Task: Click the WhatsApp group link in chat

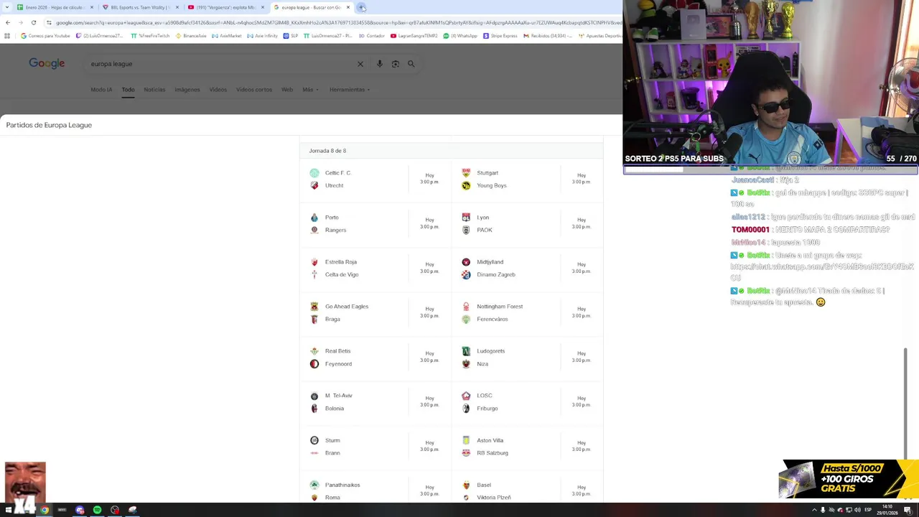Action: pyautogui.click(x=822, y=271)
